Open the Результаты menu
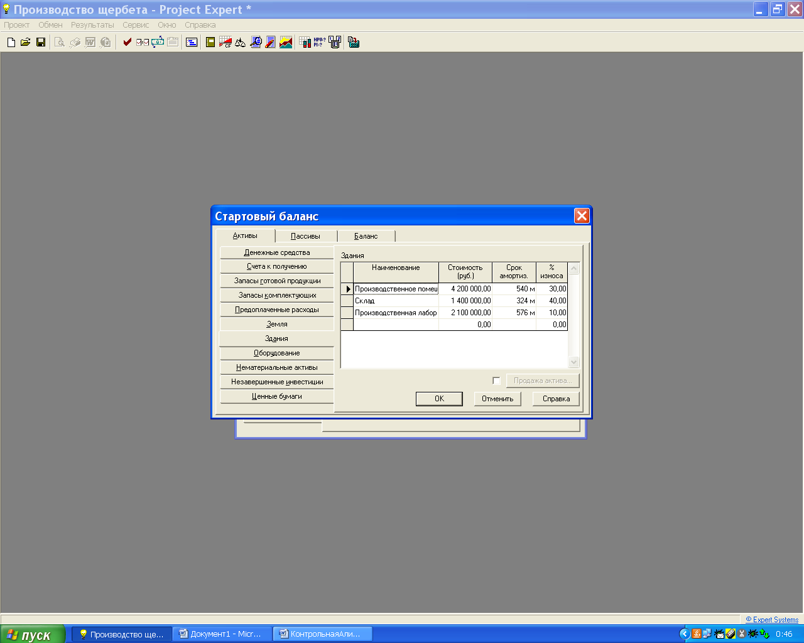The image size is (804, 643). coord(92,25)
